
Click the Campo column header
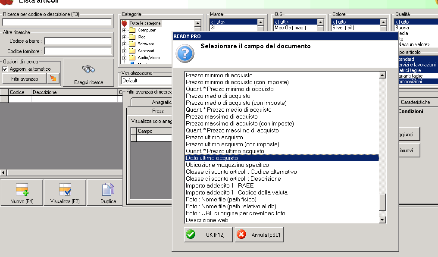(154, 131)
